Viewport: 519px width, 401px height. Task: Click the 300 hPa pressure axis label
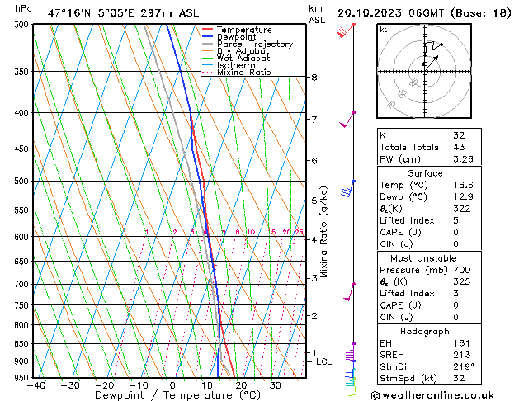point(23,25)
